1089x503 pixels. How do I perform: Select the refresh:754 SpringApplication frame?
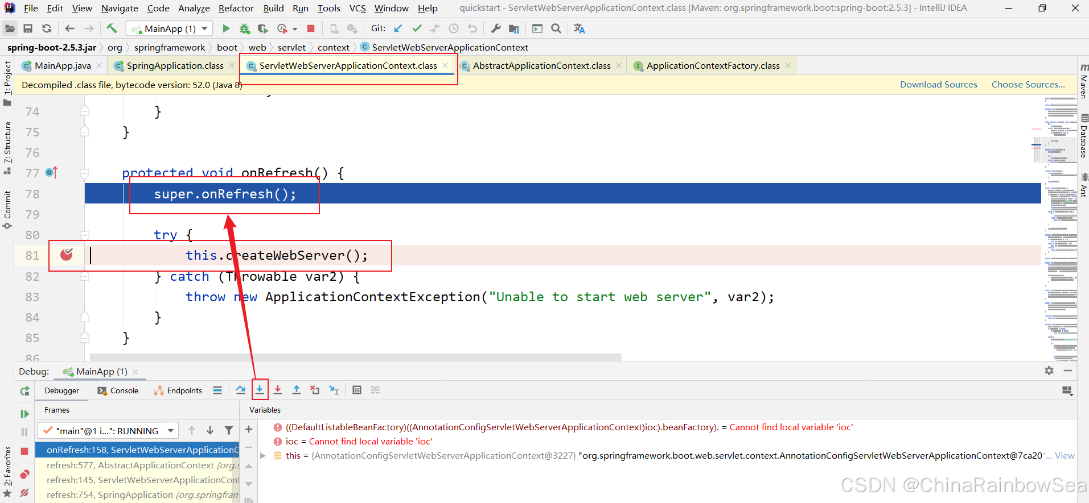pos(137,494)
